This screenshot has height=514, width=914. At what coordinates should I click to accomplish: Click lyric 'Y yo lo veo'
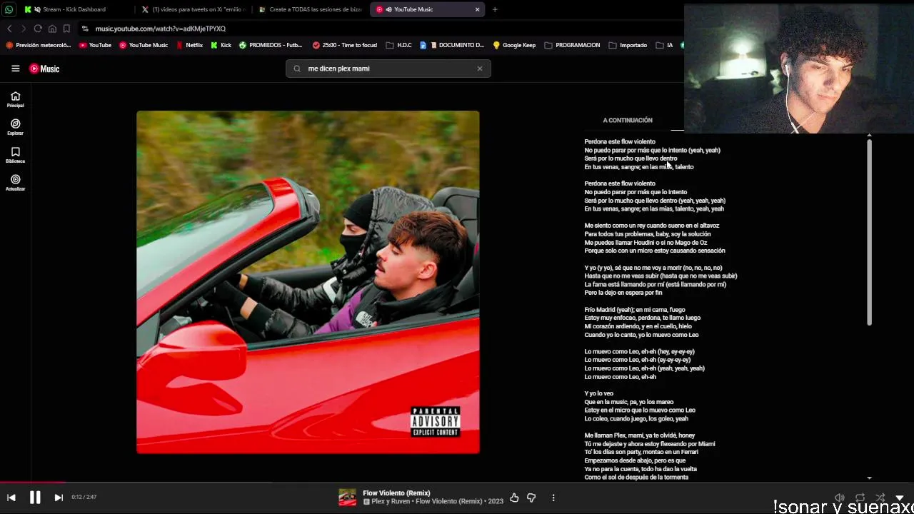pyautogui.click(x=599, y=393)
